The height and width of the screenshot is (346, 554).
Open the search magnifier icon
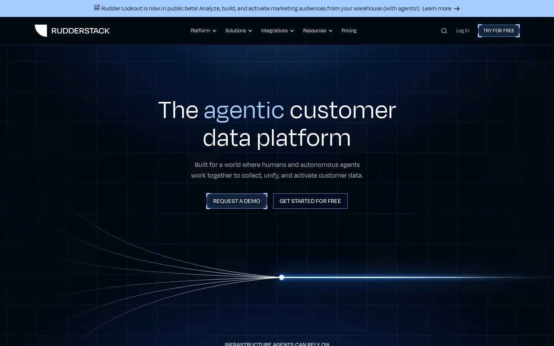point(444,31)
